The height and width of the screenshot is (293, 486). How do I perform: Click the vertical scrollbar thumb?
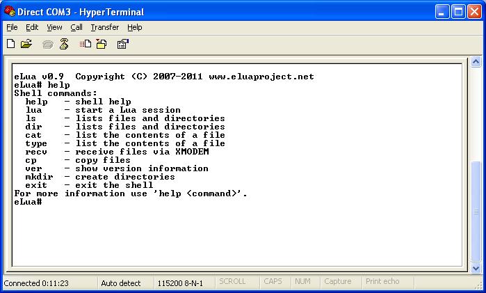point(476,209)
